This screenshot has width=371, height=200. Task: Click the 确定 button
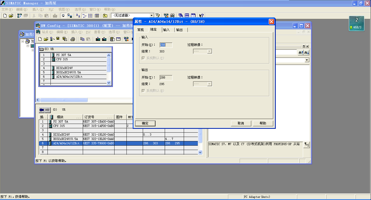145,123
